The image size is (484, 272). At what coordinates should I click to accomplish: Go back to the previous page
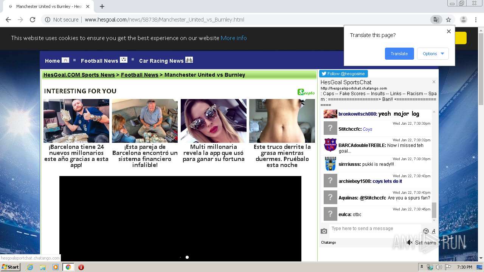click(8, 20)
